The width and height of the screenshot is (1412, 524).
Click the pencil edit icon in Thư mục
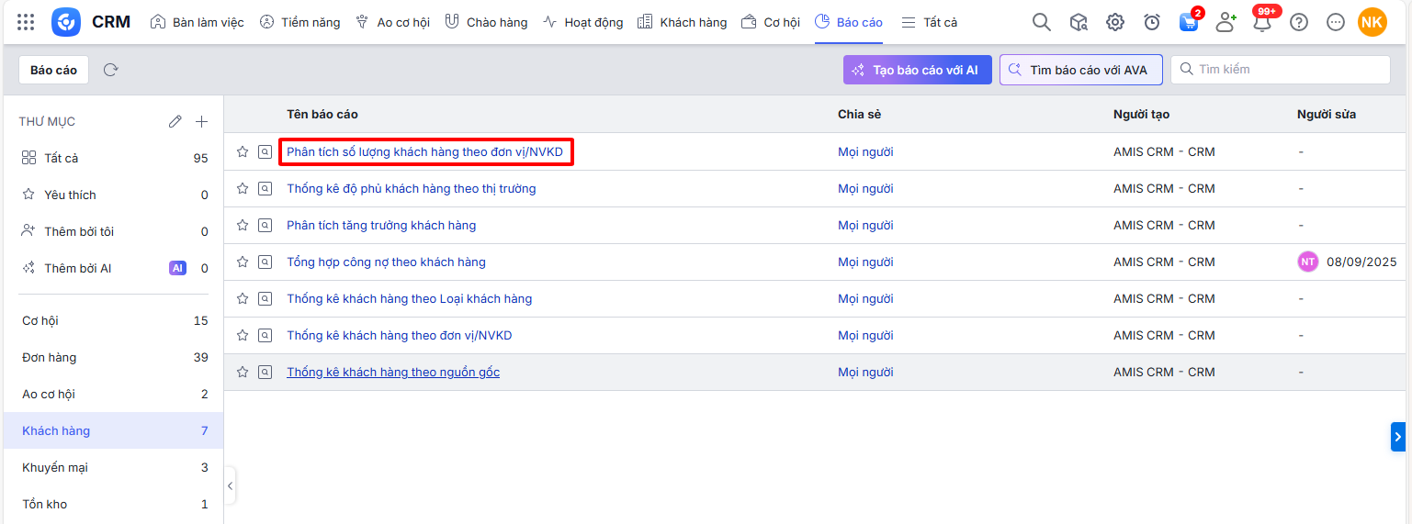pyautogui.click(x=175, y=121)
